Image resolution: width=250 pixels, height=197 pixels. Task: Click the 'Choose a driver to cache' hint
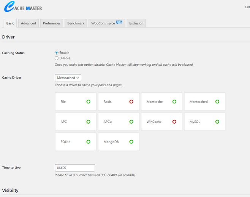pyautogui.click(x=89, y=85)
